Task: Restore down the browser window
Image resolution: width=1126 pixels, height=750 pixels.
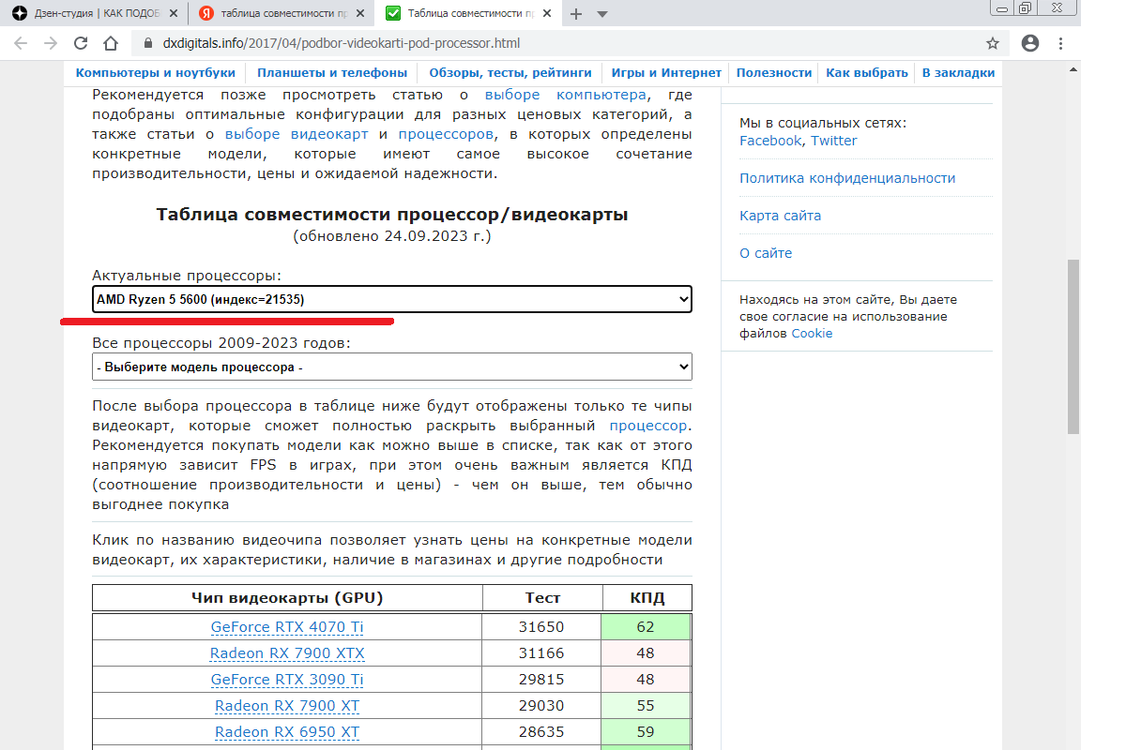Action: point(1025,7)
